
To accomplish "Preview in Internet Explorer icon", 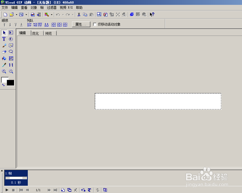I will 132,15.
